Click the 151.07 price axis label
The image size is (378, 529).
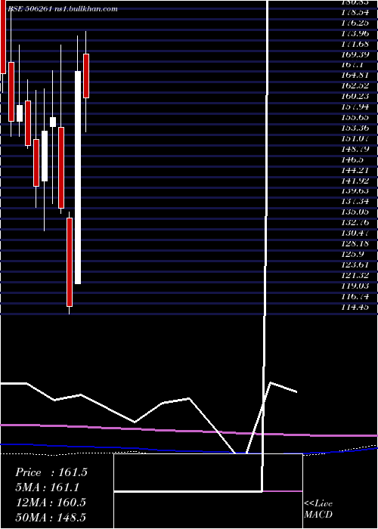[x=355, y=138]
